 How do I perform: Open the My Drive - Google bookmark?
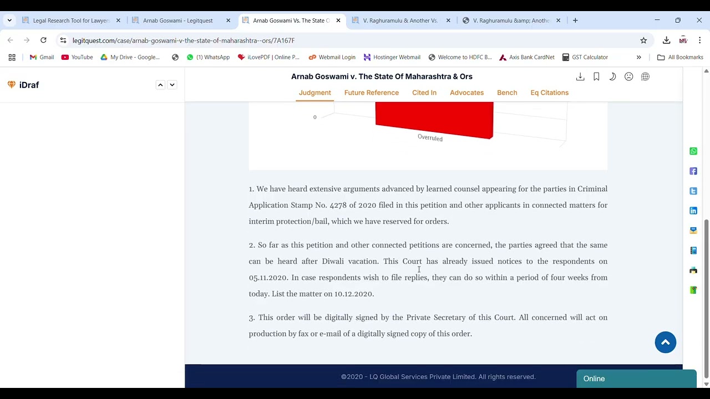click(x=130, y=57)
